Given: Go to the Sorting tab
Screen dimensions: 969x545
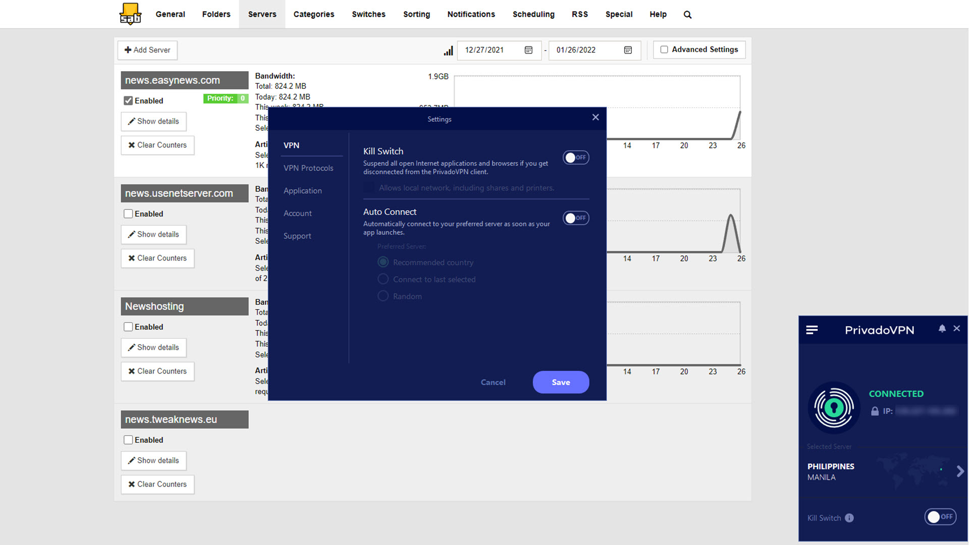Looking at the screenshot, I should tap(416, 14).
